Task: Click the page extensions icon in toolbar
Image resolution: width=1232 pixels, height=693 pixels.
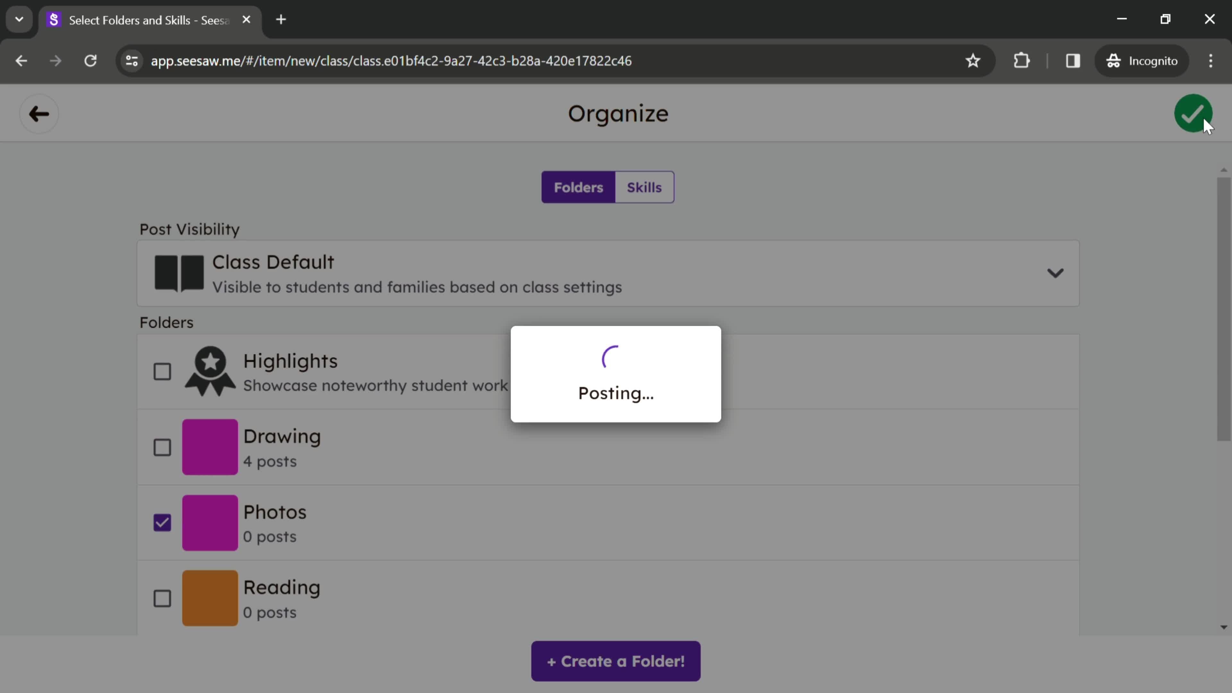Action: (1021, 60)
